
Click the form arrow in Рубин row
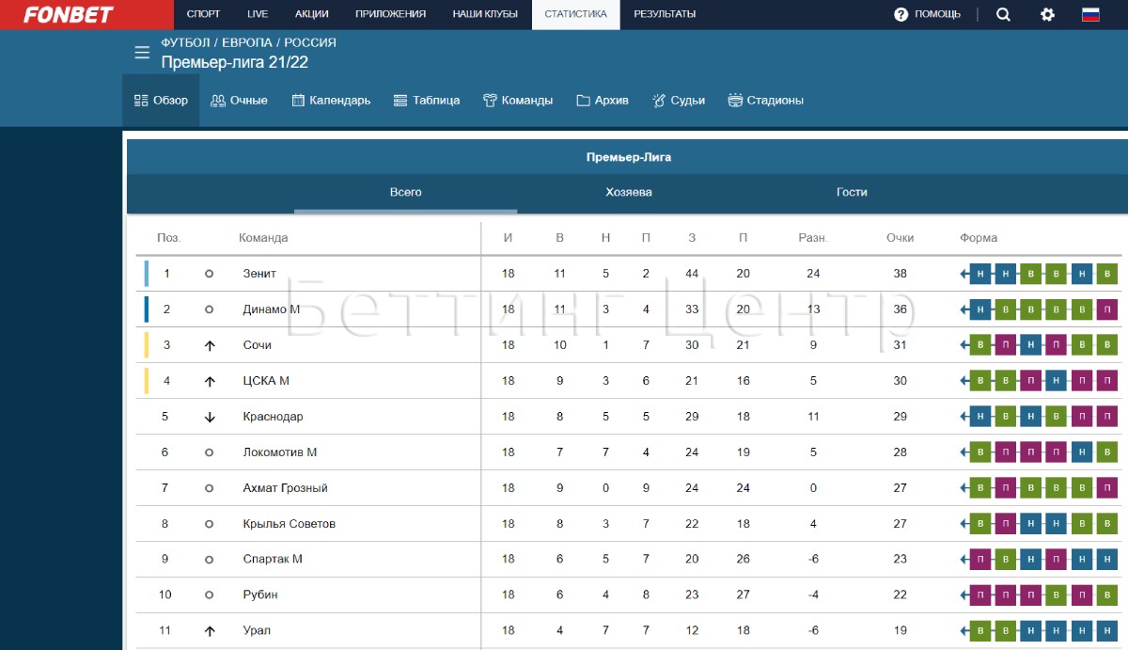964,595
